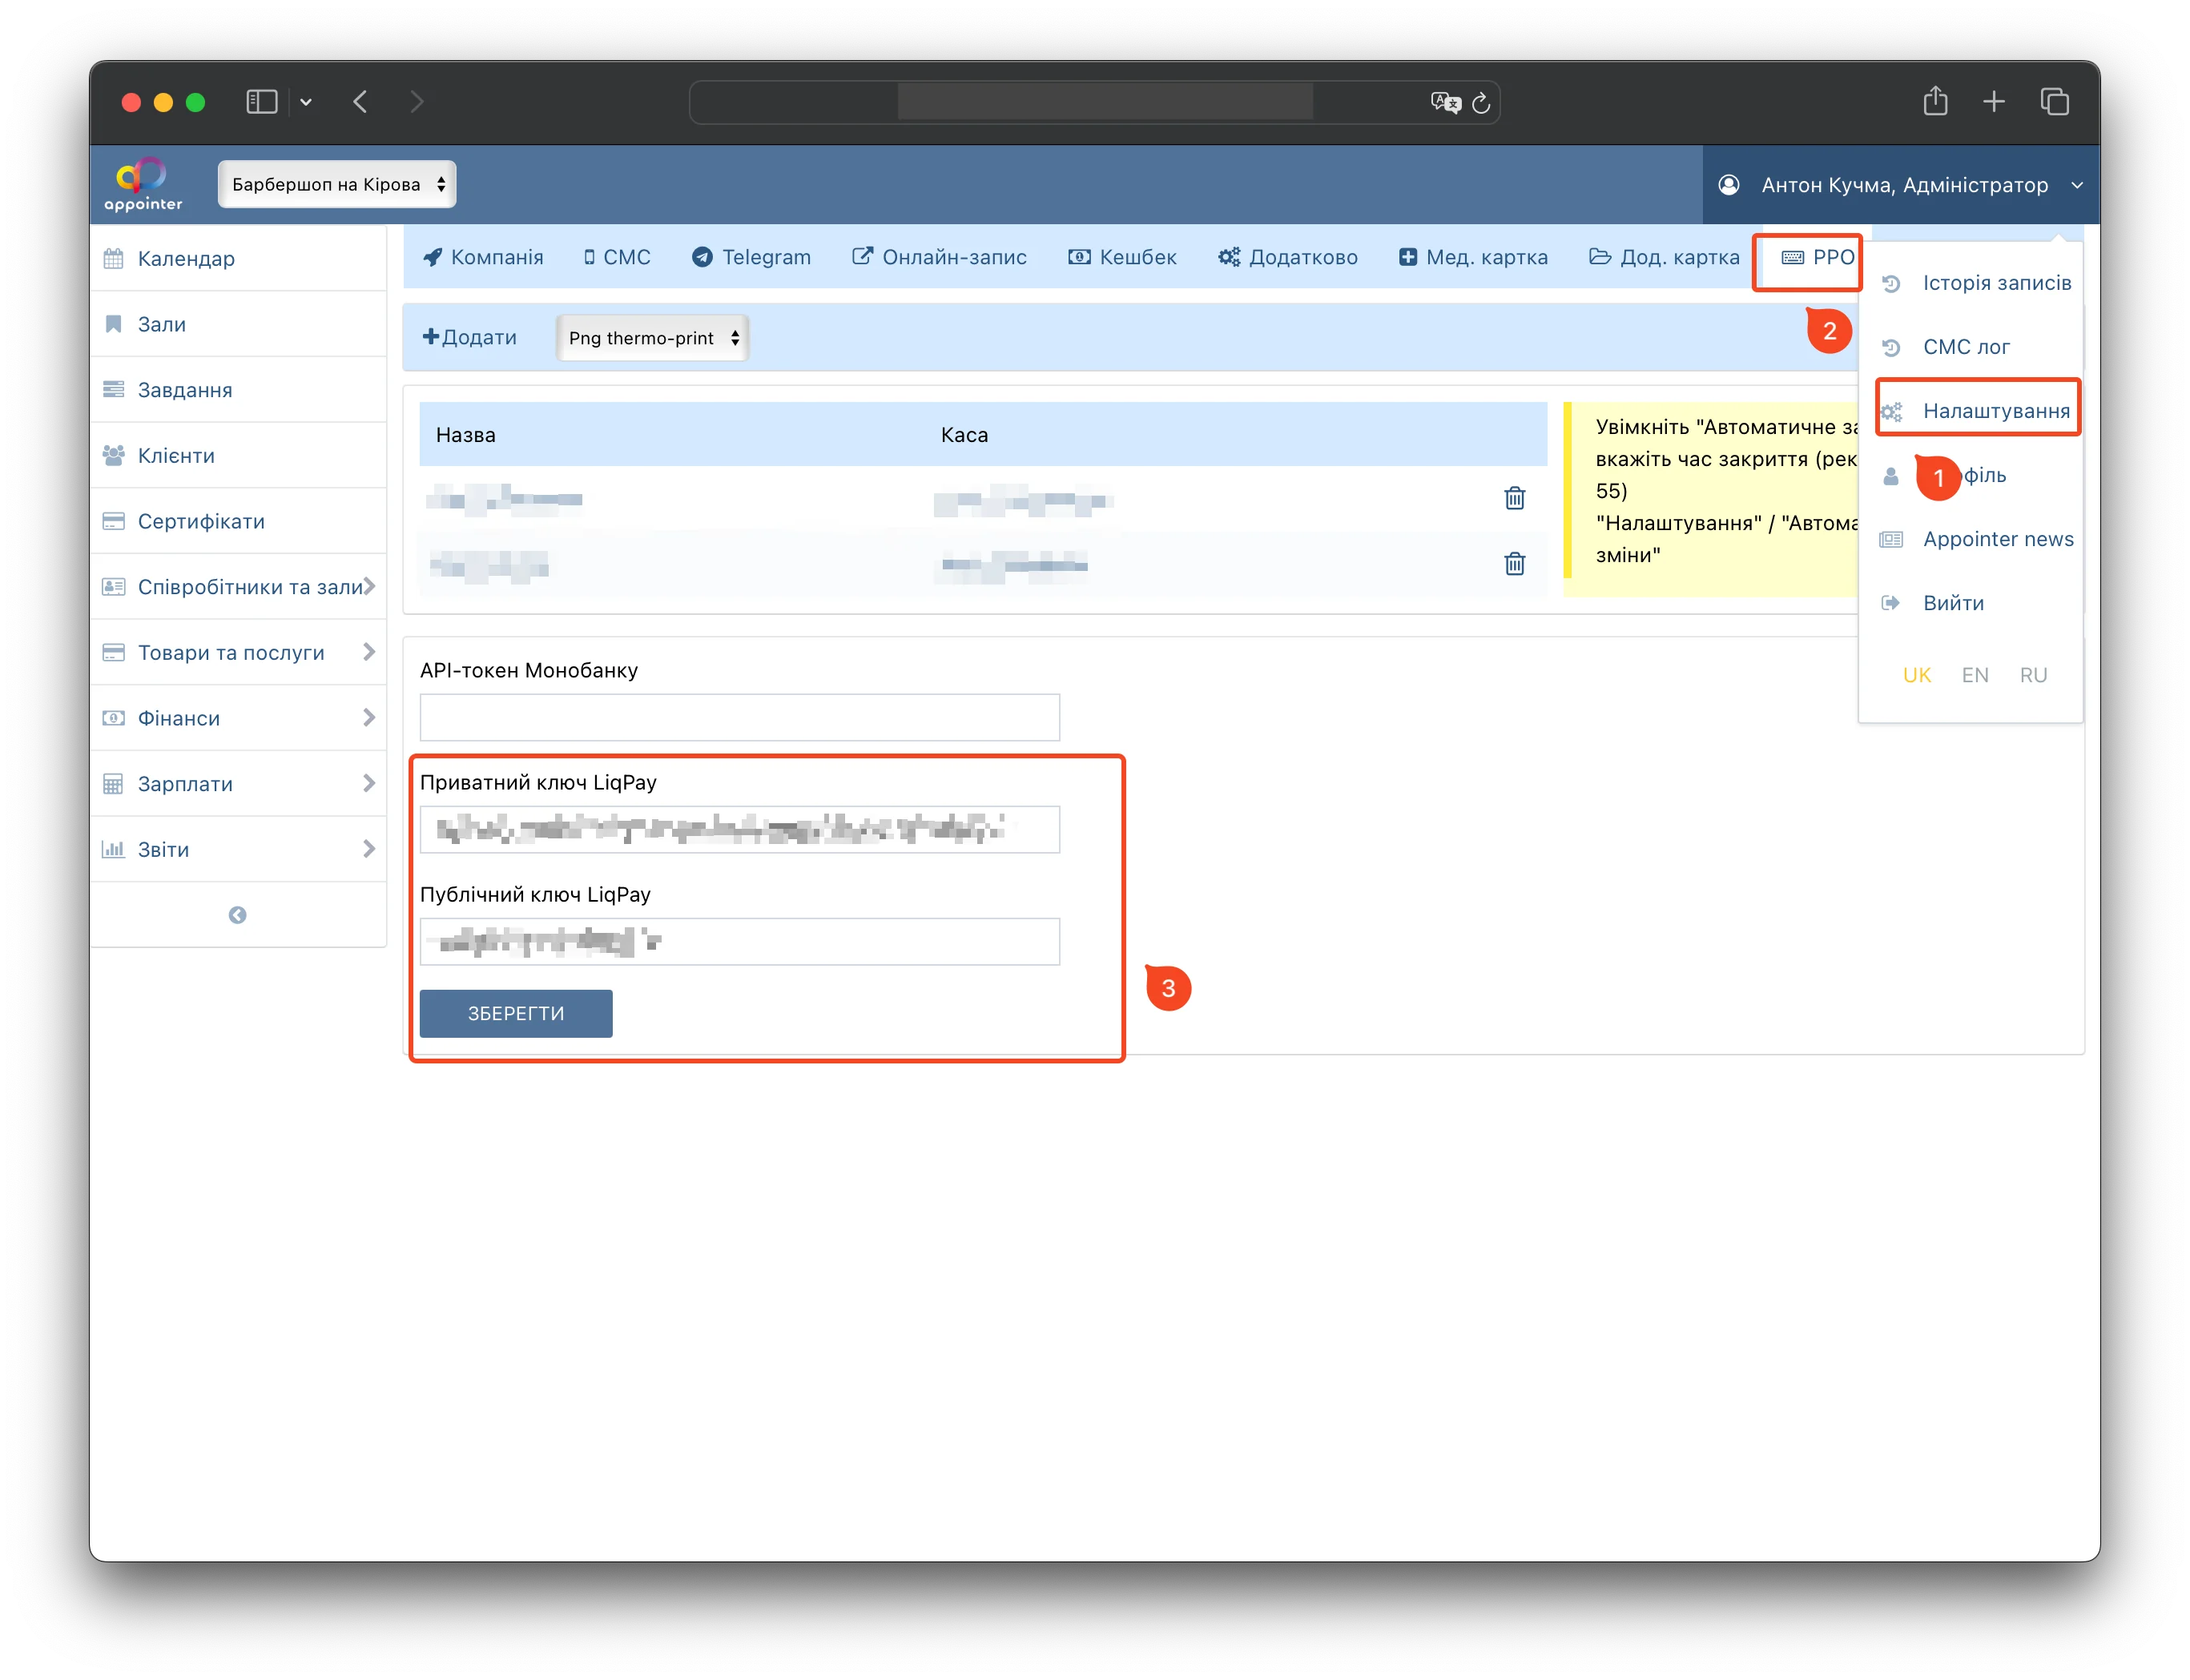Viewport: 2190px width, 1680px height.
Task: Delete the first cash register row
Action: (x=1514, y=498)
